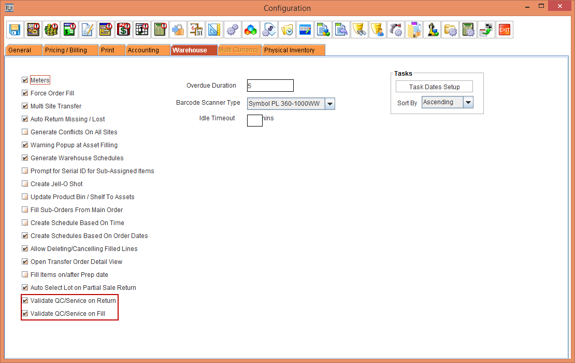The image size is (575, 363).
Task: Click the Overdue Duration input field
Action: 270,86
